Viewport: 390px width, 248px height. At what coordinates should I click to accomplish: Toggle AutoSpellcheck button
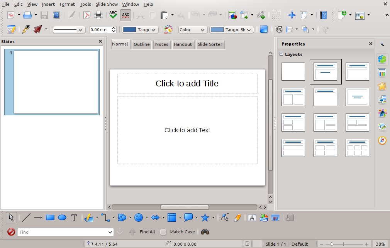click(125, 15)
